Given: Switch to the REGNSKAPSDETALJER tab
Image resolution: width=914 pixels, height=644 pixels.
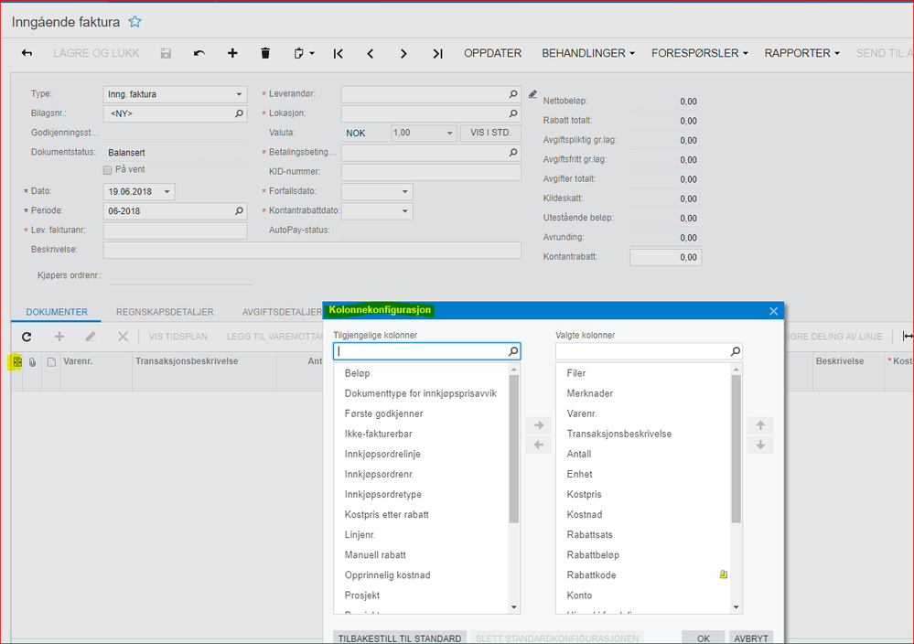Looking at the screenshot, I should click(x=165, y=312).
